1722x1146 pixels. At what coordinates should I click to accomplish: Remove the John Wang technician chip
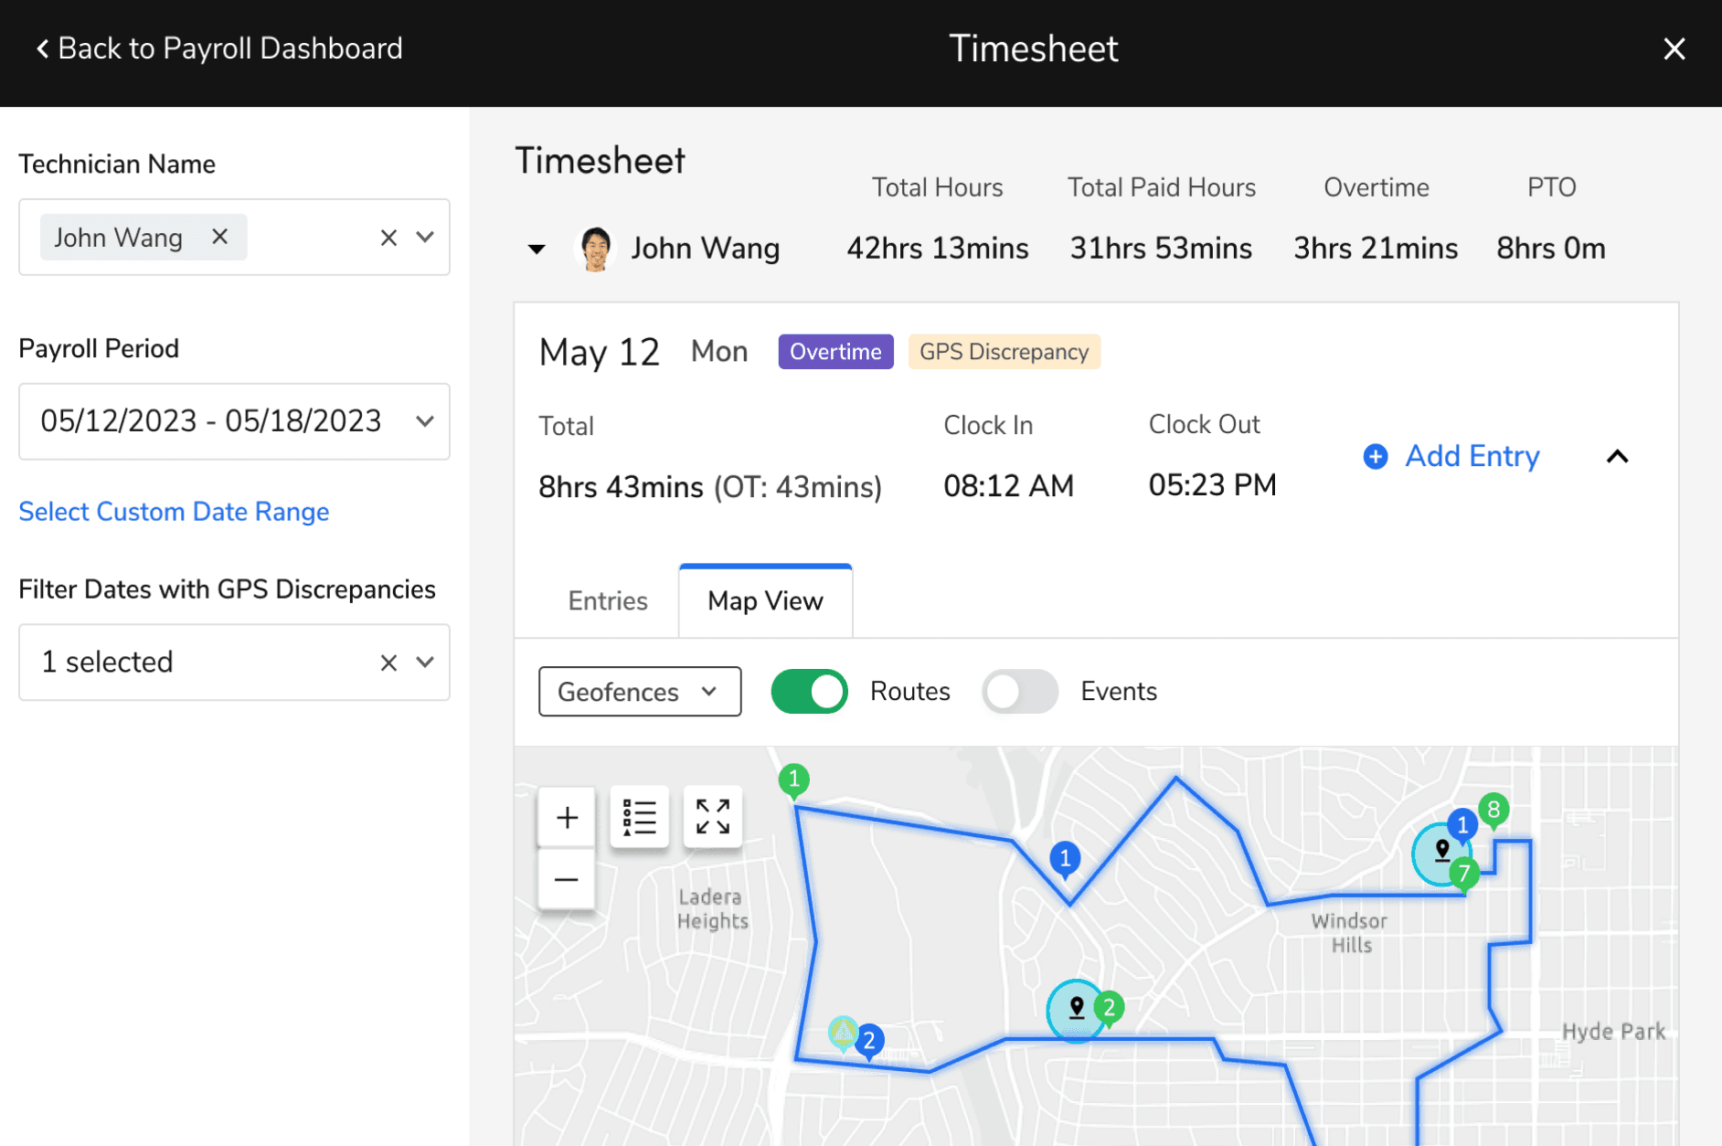pyautogui.click(x=219, y=237)
